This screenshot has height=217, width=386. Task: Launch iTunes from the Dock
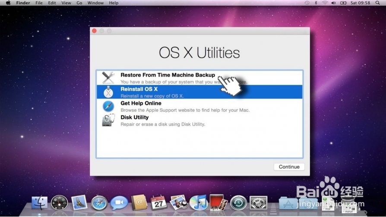199,203
